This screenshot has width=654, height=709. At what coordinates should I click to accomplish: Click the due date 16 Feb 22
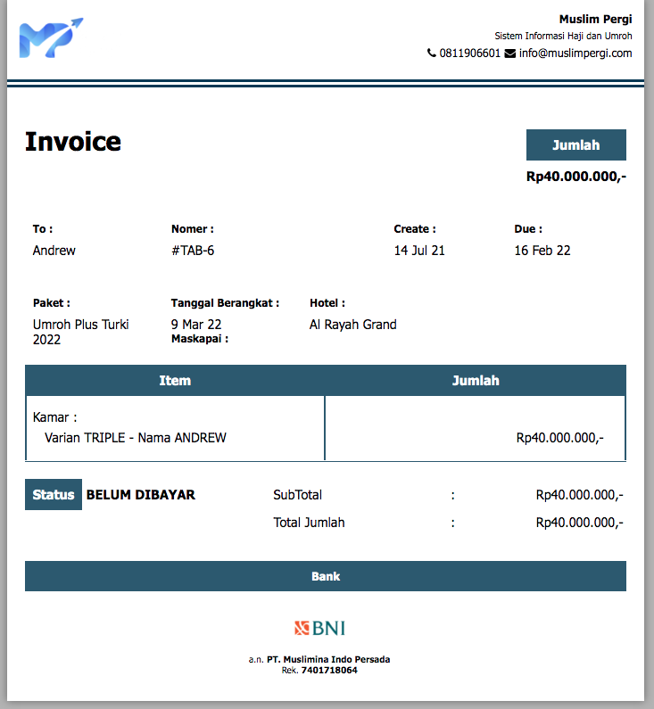pyautogui.click(x=542, y=251)
